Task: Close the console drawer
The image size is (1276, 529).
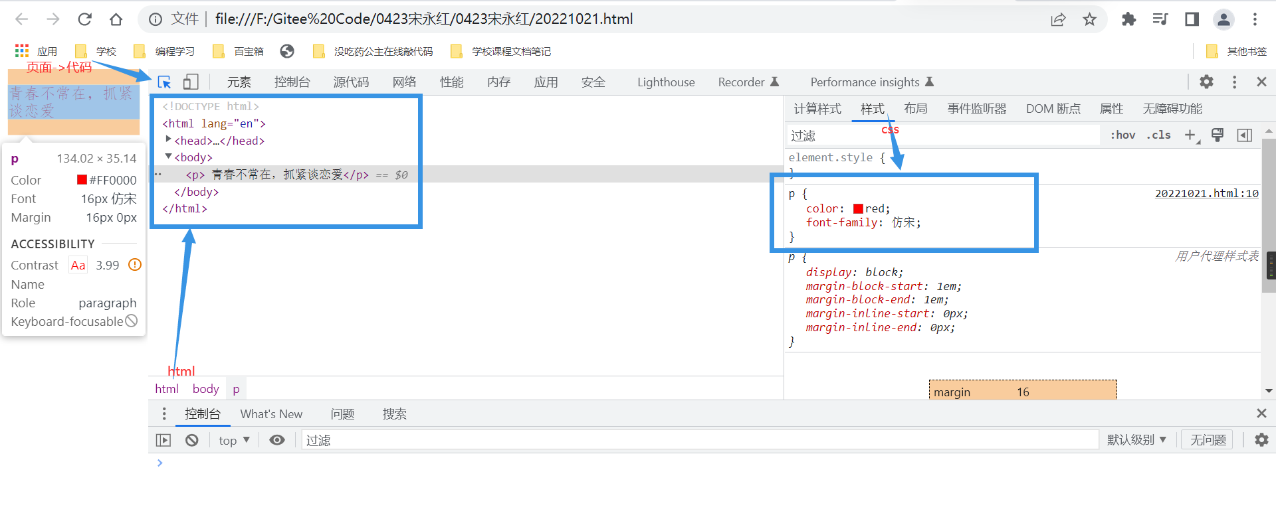Action: pyautogui.click(x=1261, y=414)
